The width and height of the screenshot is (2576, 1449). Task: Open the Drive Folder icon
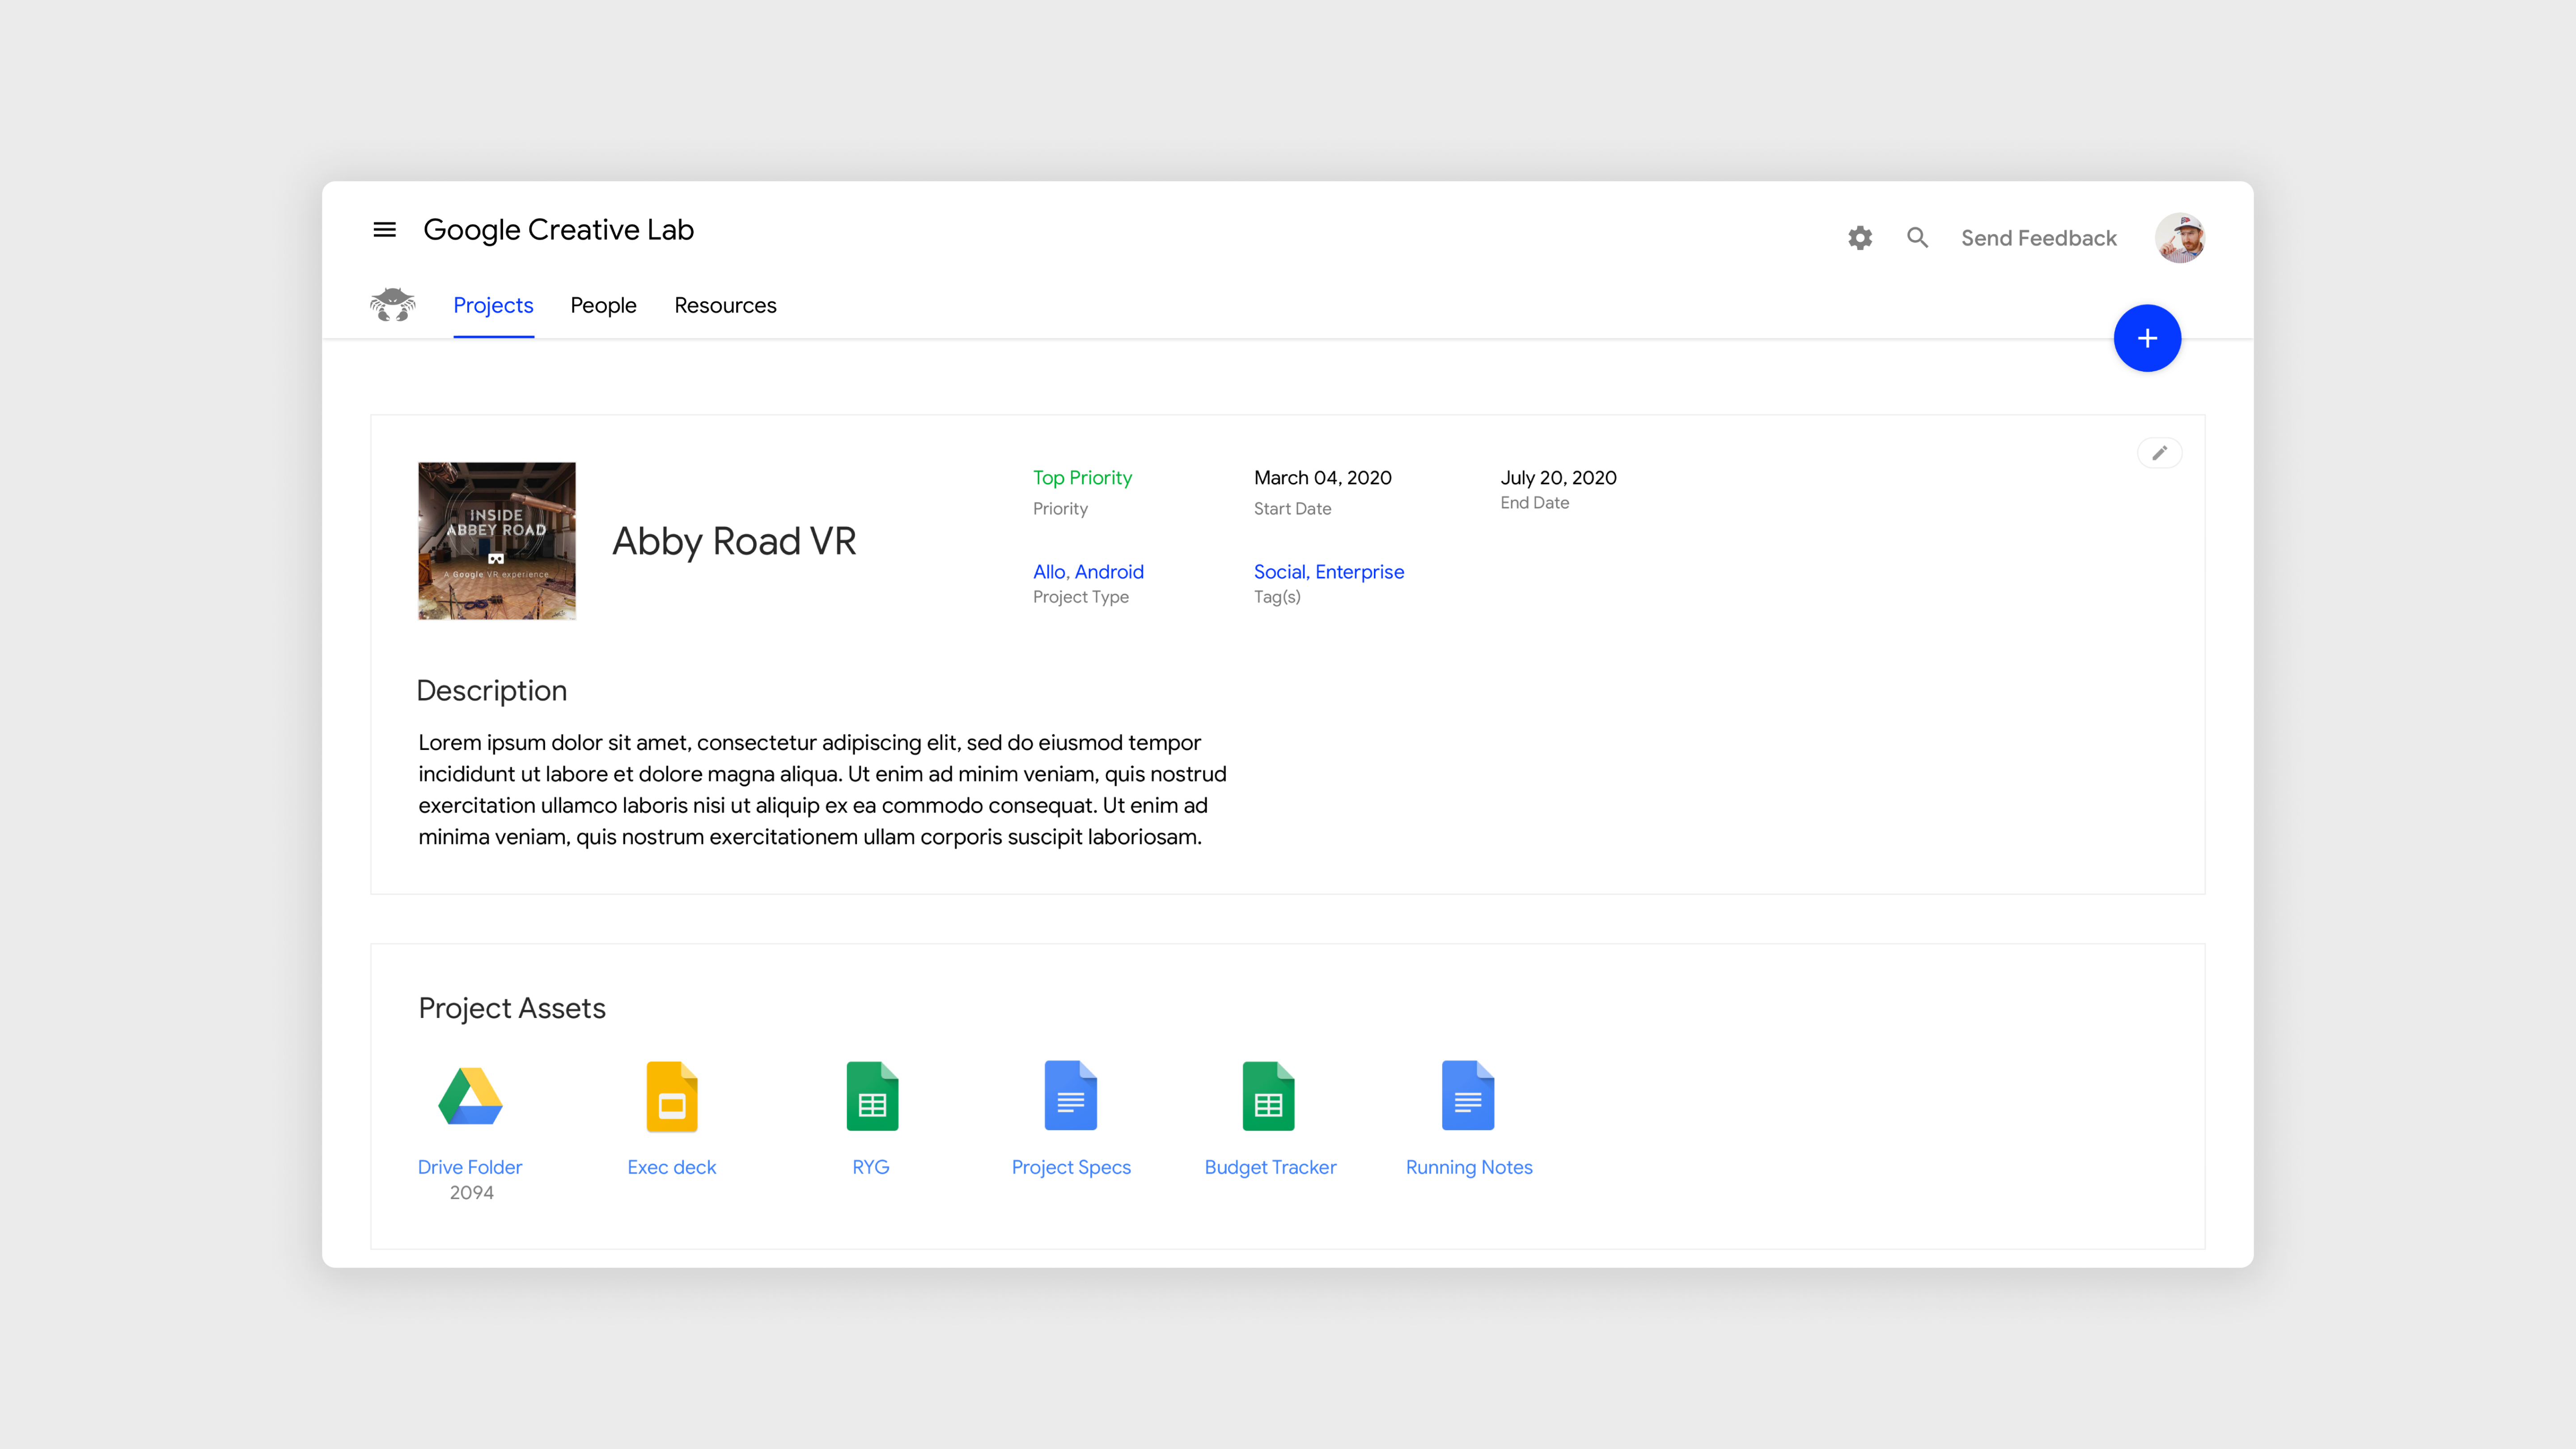coord(470,1096)
